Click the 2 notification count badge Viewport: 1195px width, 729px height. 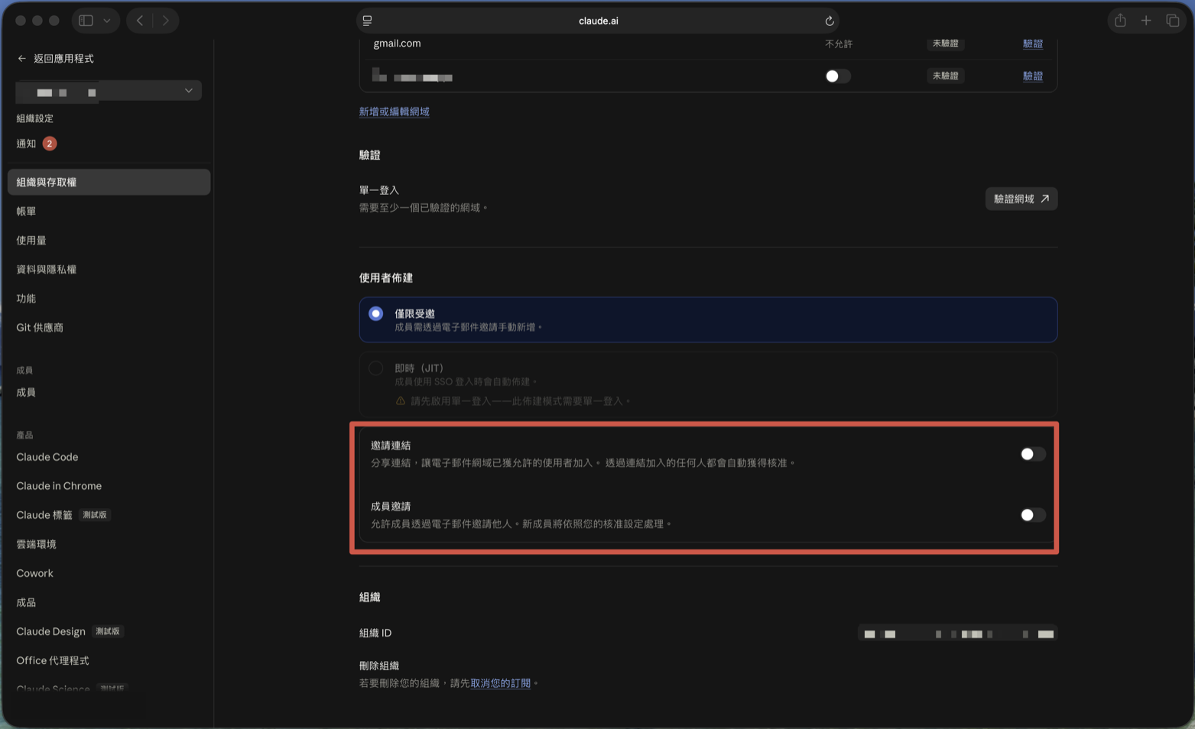pyautogui.click(x=50, y=144)
